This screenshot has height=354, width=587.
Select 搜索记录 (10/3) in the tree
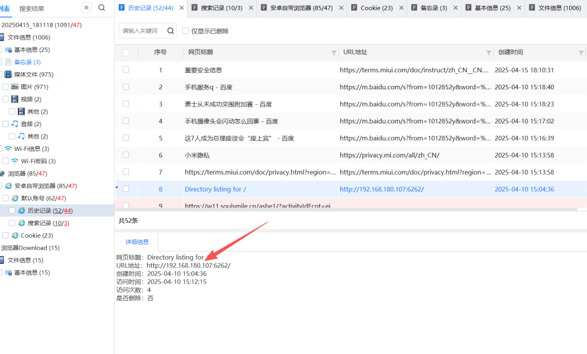[48, 223]
